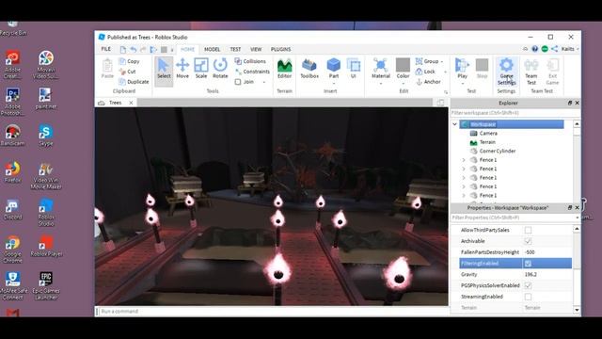This screenshot has width=602, height=339.
Task: Open the Kailts account dropdown
Action: coord(570,49)
